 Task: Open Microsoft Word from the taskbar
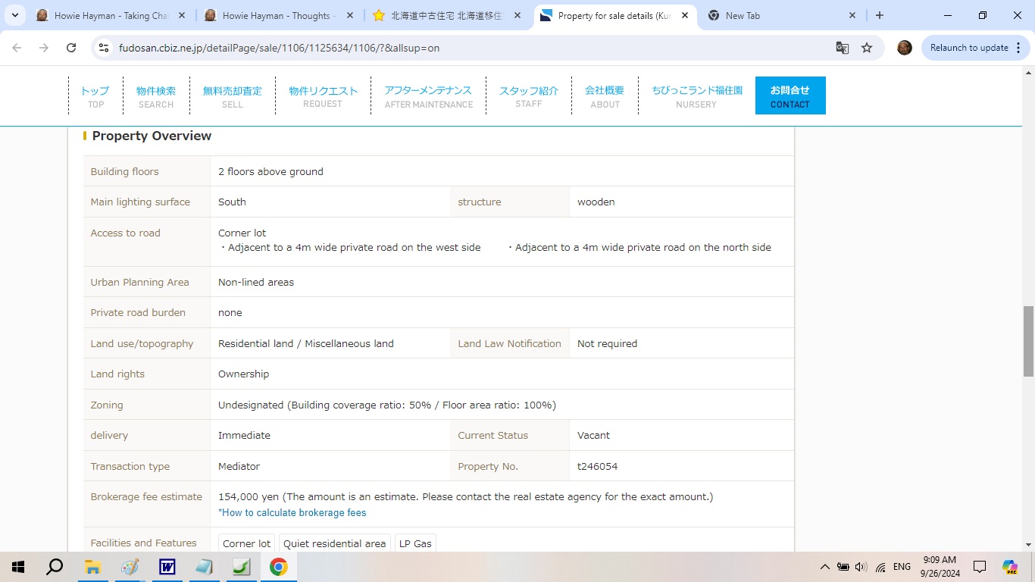[167, 567]
